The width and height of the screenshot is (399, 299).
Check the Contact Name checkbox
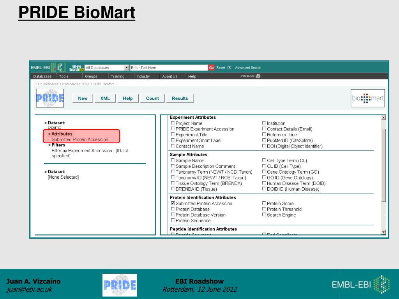pyautogui.click(x=173, y=146)
